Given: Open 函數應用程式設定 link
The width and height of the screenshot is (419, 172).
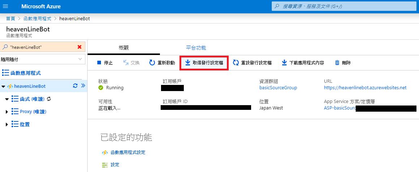Looking at the screenshot, I should click(x=128, y=152).
